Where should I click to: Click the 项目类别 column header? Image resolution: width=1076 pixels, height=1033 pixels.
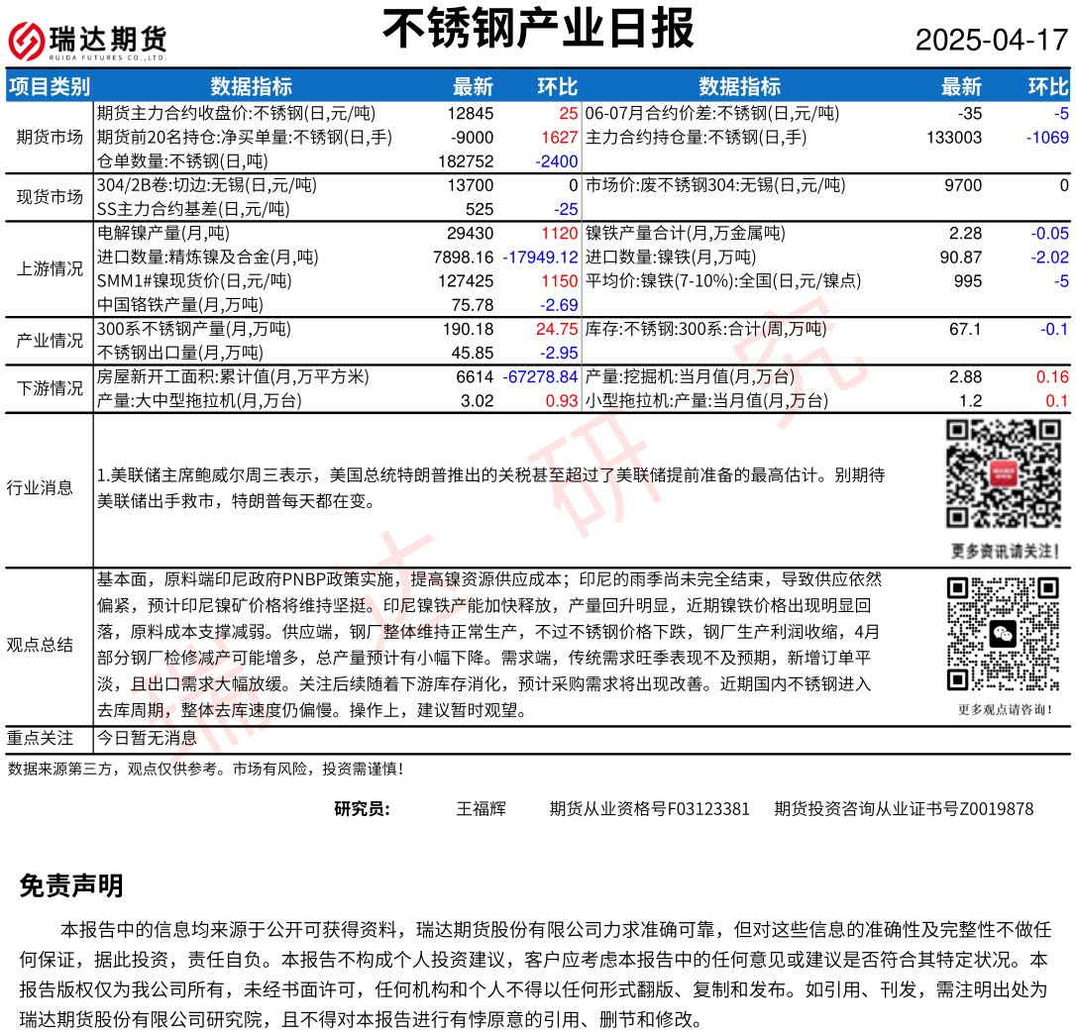[x=50, y=86]
